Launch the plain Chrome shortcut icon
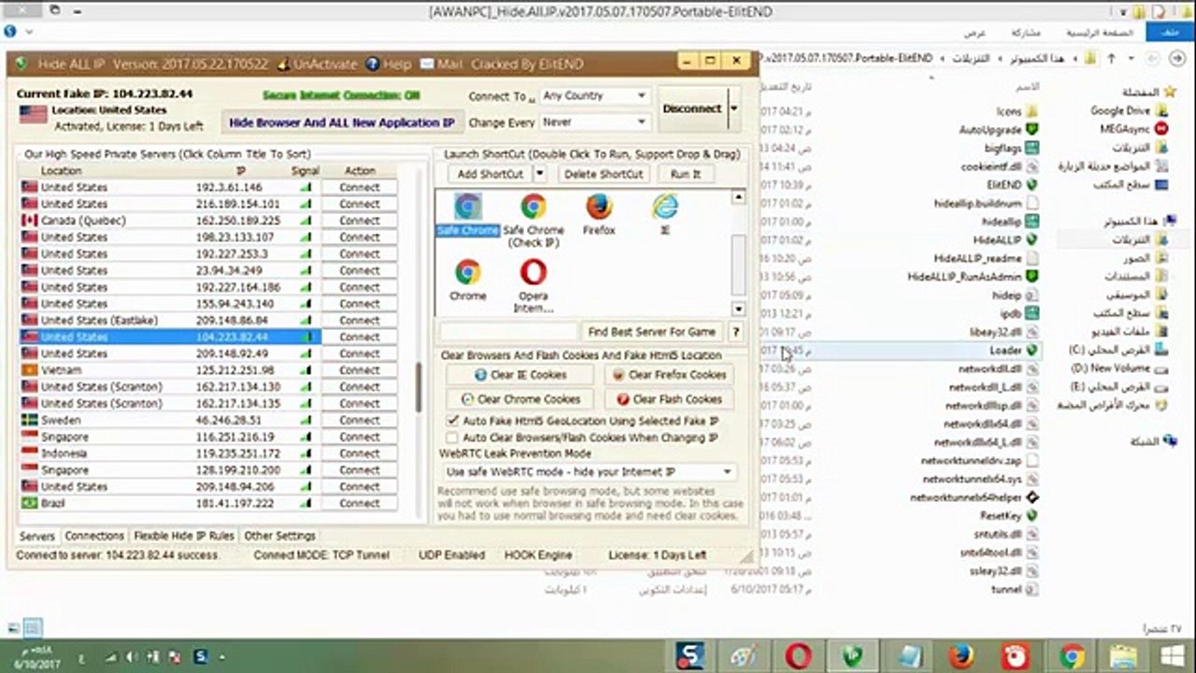This screenshot has width=1196, height=673. point(468,273)
